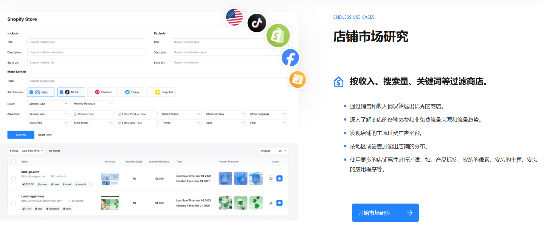Click the arrow on 开始市场研究 button
Image resolution: width=547 pixels, height=230 pixels.
click(x=410, y=213)
